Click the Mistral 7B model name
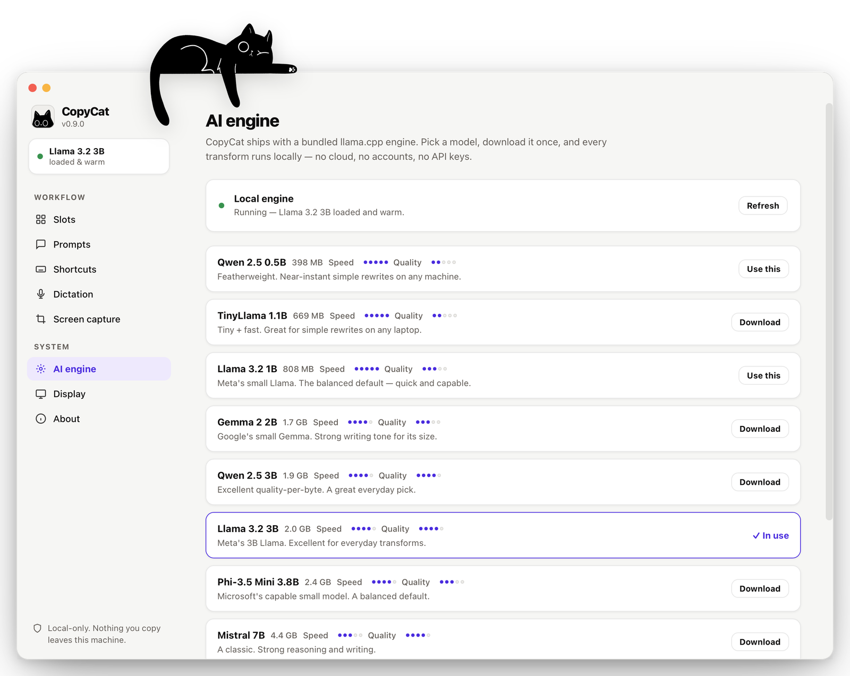 pyautogui.click(x=241, y=635)
